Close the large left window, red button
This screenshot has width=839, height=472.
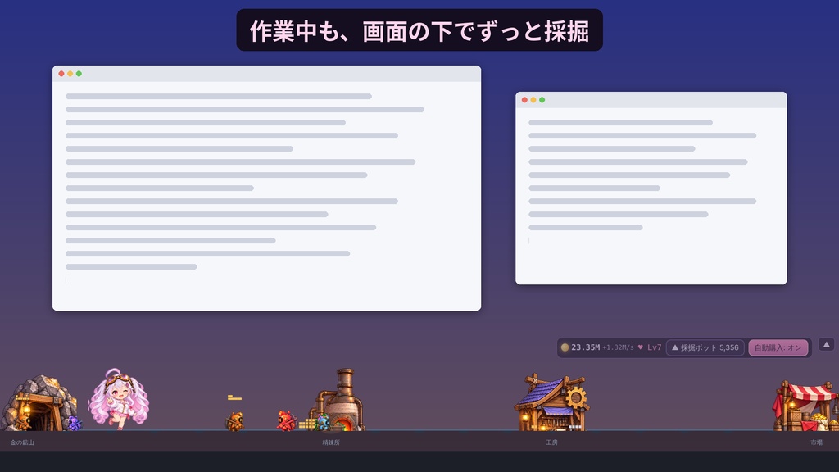(61, 74)
